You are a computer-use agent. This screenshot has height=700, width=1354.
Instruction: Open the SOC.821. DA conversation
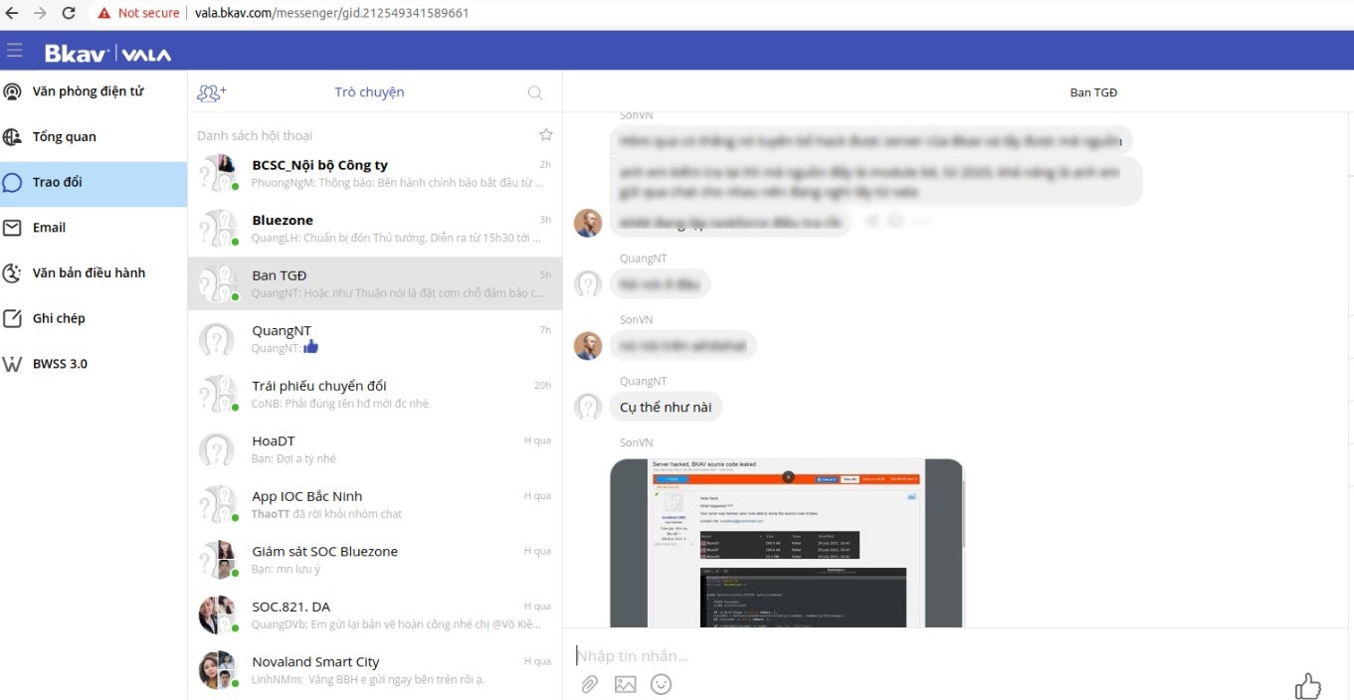375,614
